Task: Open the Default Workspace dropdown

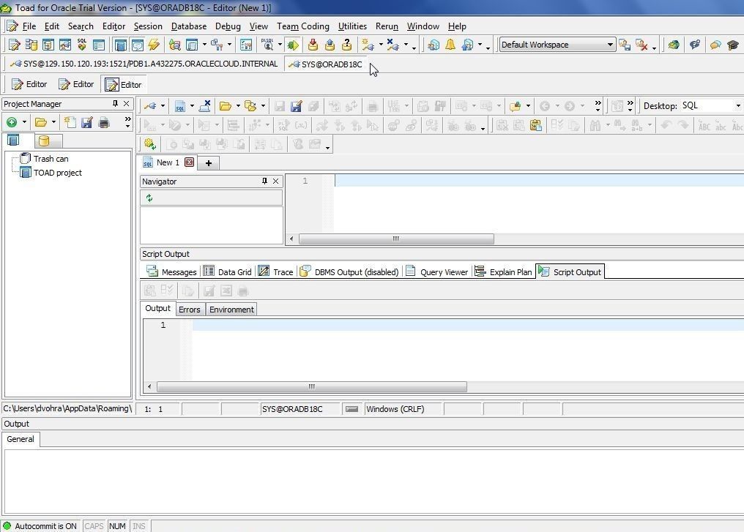Action: click(x=610, y=45)
